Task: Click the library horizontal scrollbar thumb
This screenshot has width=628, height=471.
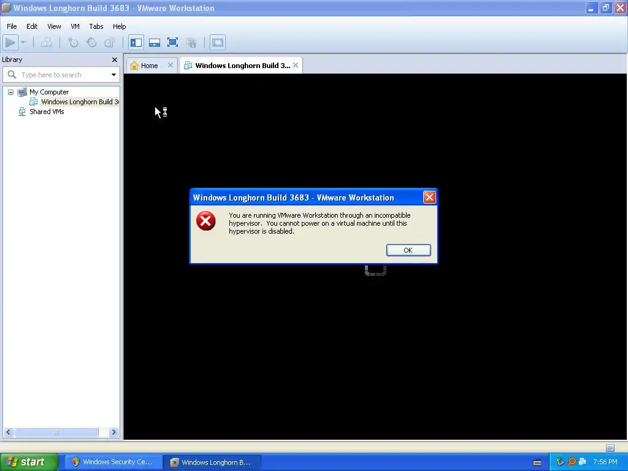Action: 56,432
